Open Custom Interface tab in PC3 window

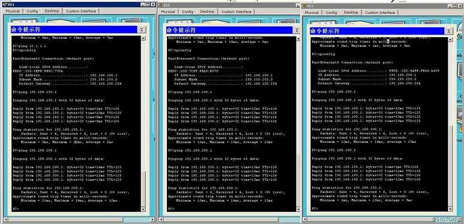(380, 13)
